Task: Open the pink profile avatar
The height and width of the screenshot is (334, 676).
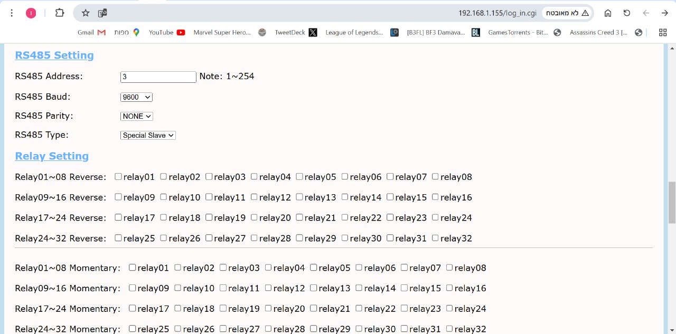Action: click(31, 13)
